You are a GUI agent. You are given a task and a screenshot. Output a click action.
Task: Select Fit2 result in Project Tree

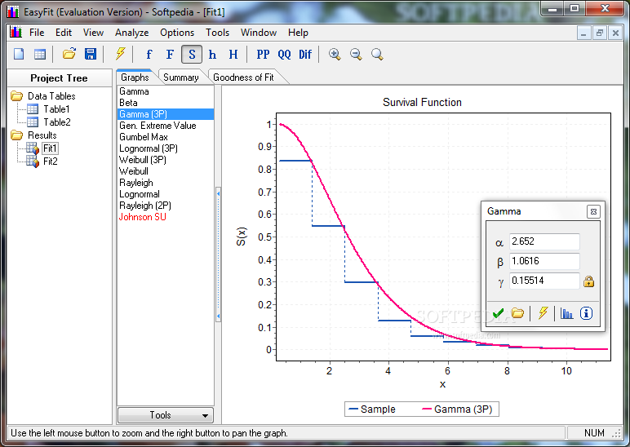(x=51, y=161)
